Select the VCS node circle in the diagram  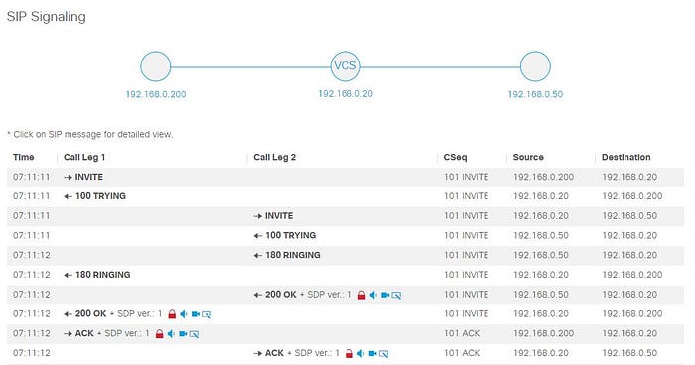point(346,66)
